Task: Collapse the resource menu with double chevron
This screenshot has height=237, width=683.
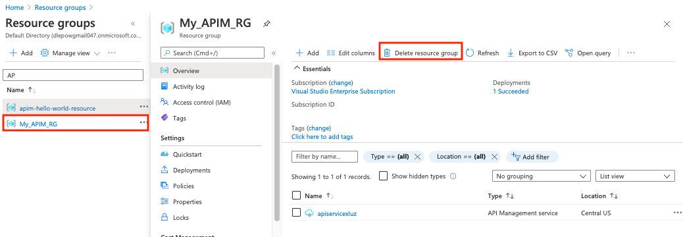Action: 274,53
